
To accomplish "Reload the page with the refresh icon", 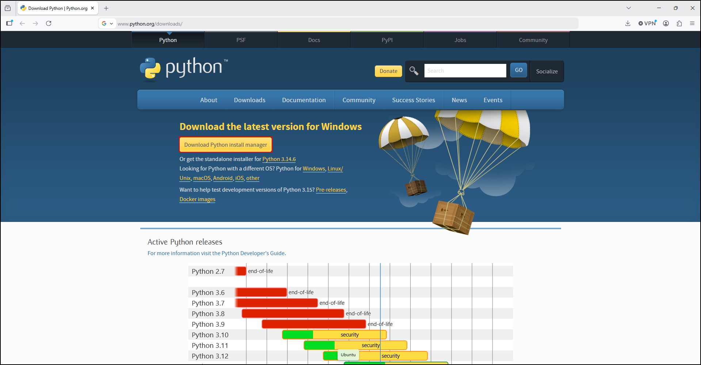I will [x=49, y=23].
